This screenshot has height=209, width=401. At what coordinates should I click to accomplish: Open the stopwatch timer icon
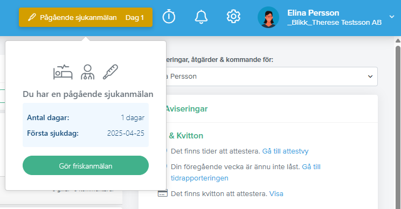(x=169, y=17)
